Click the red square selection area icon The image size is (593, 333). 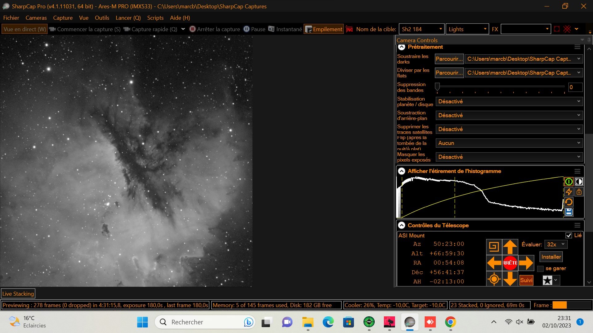(557, 29)
